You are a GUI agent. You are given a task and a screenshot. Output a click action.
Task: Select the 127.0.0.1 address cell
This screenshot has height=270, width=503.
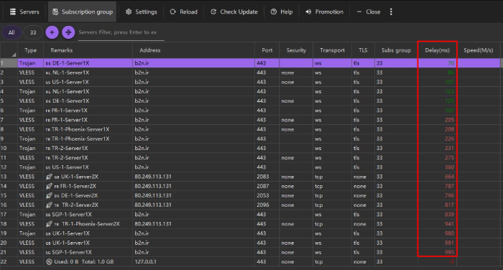[x=194, y=261]
